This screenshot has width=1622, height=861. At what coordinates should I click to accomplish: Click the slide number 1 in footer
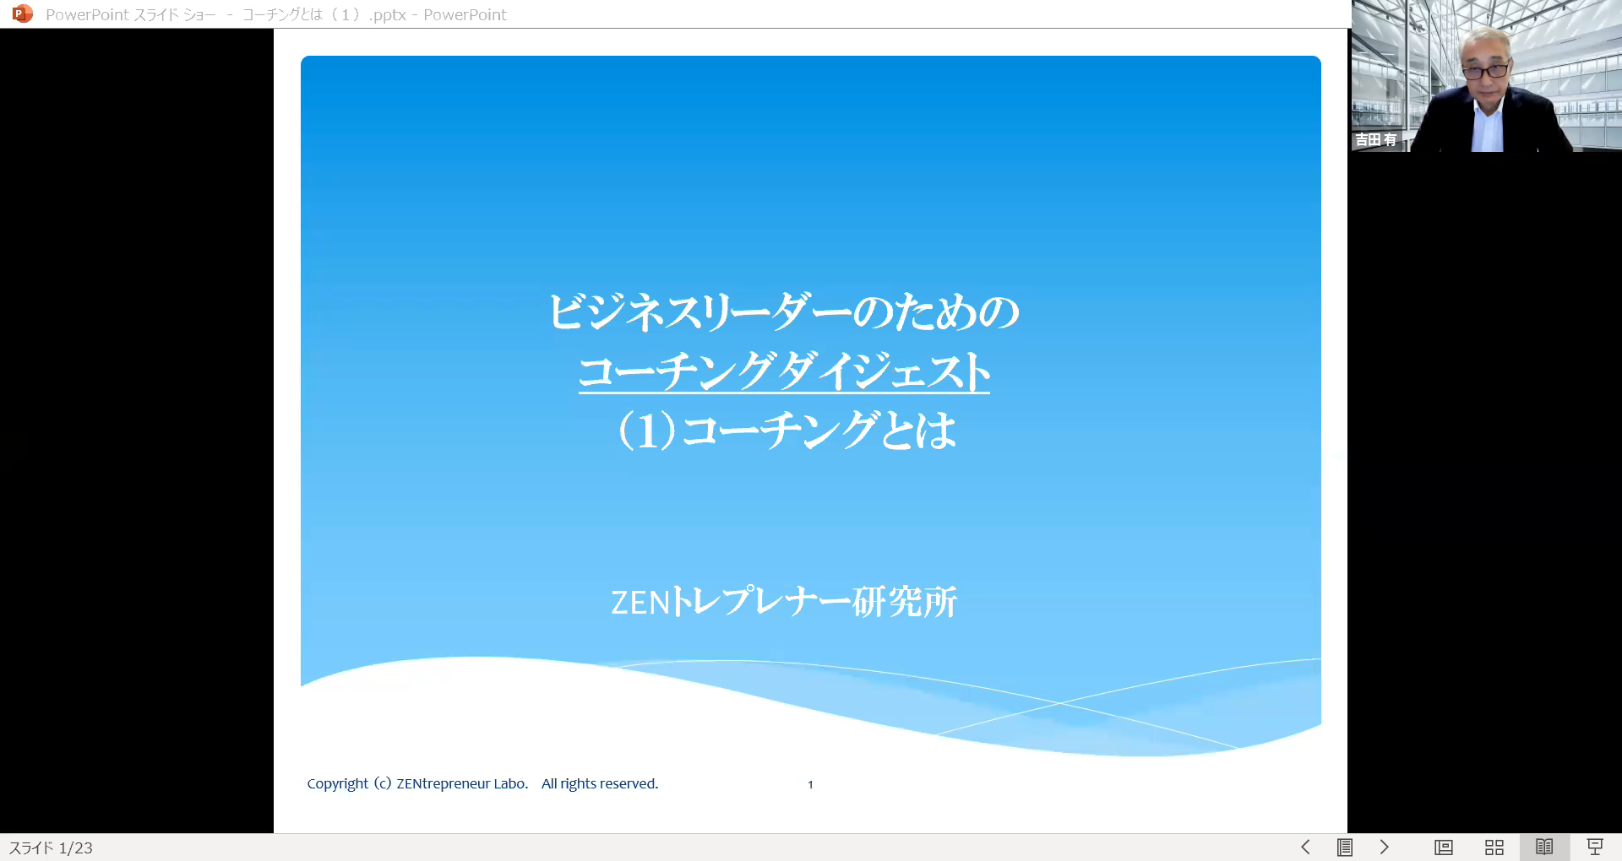coord(810,784)
